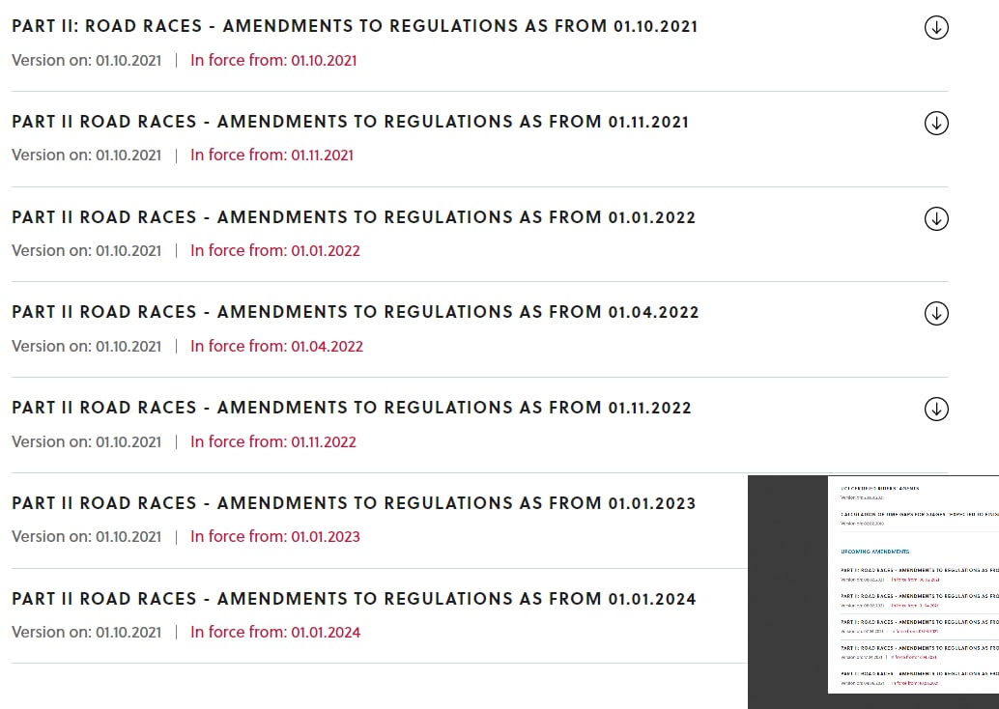Select the 'In force from: 01.01.2024' text
This screenshot has height=709, width=999.
(x=275, y=633)
